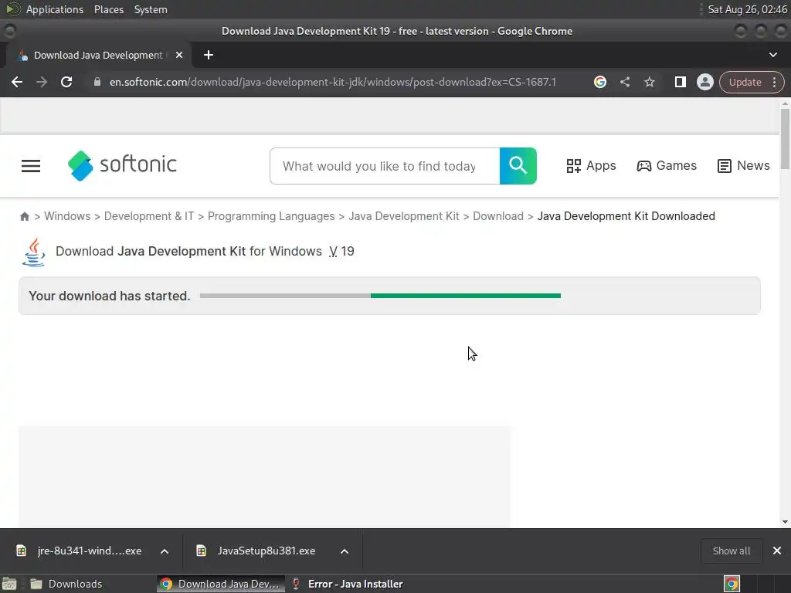Open the Programming Languages breadcrumb
This screenshot has width=791, height=593.
point(271,216)
